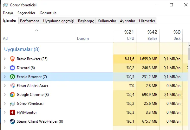Image resolution: width=190 pixels, height=130 pixels.
Task: Open the Seçenekler menu
Action: 26,13
